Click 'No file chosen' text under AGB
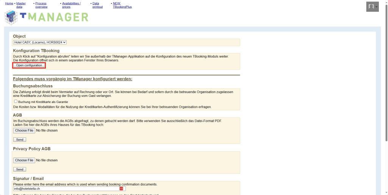This screenshot has height=195, width=388. click(47, 130)
